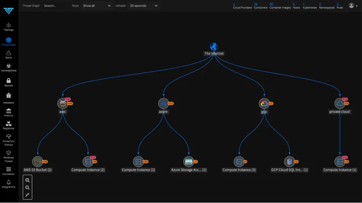Click private cloud Compute Instance (1) node
The width and height of the screenshot is (362, 203).
point(340,162)
